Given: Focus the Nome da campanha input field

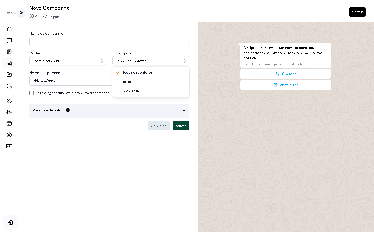Looking at the screenshot, I should pyautogui.click(x=109, y=41).
